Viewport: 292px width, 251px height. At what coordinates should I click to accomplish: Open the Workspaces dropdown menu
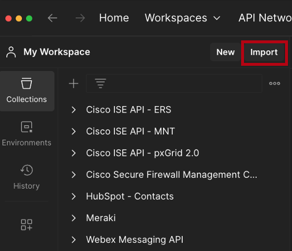click(x=182, y=18)
